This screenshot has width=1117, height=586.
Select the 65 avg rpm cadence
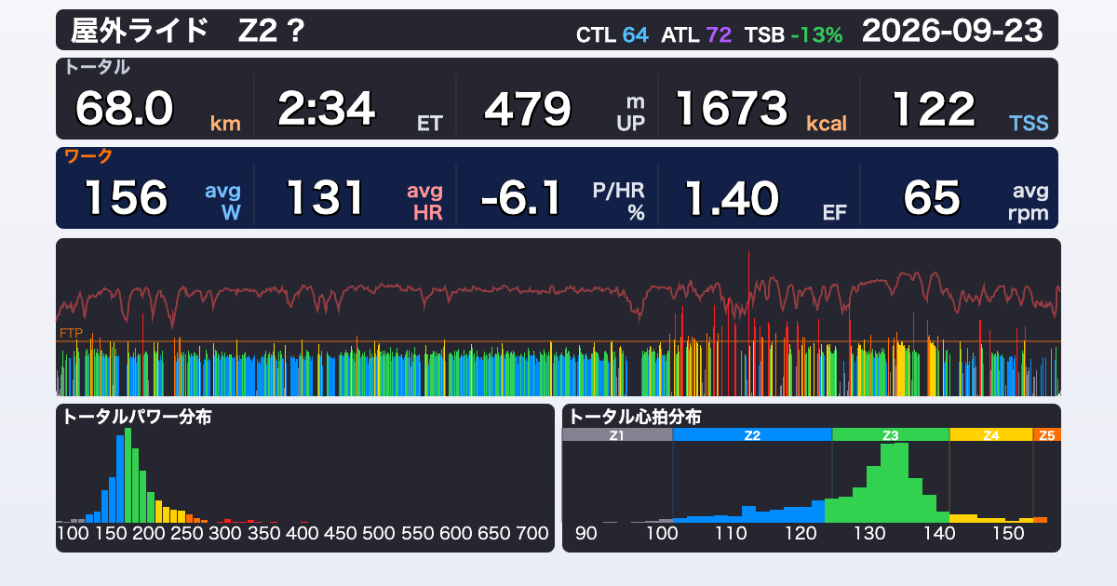click(x=976, y=198)
